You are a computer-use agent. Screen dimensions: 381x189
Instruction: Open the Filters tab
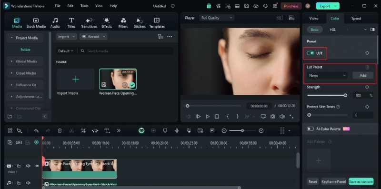(123, 23)
